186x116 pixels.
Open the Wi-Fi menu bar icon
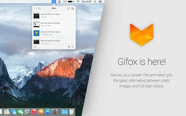[78, 2]
